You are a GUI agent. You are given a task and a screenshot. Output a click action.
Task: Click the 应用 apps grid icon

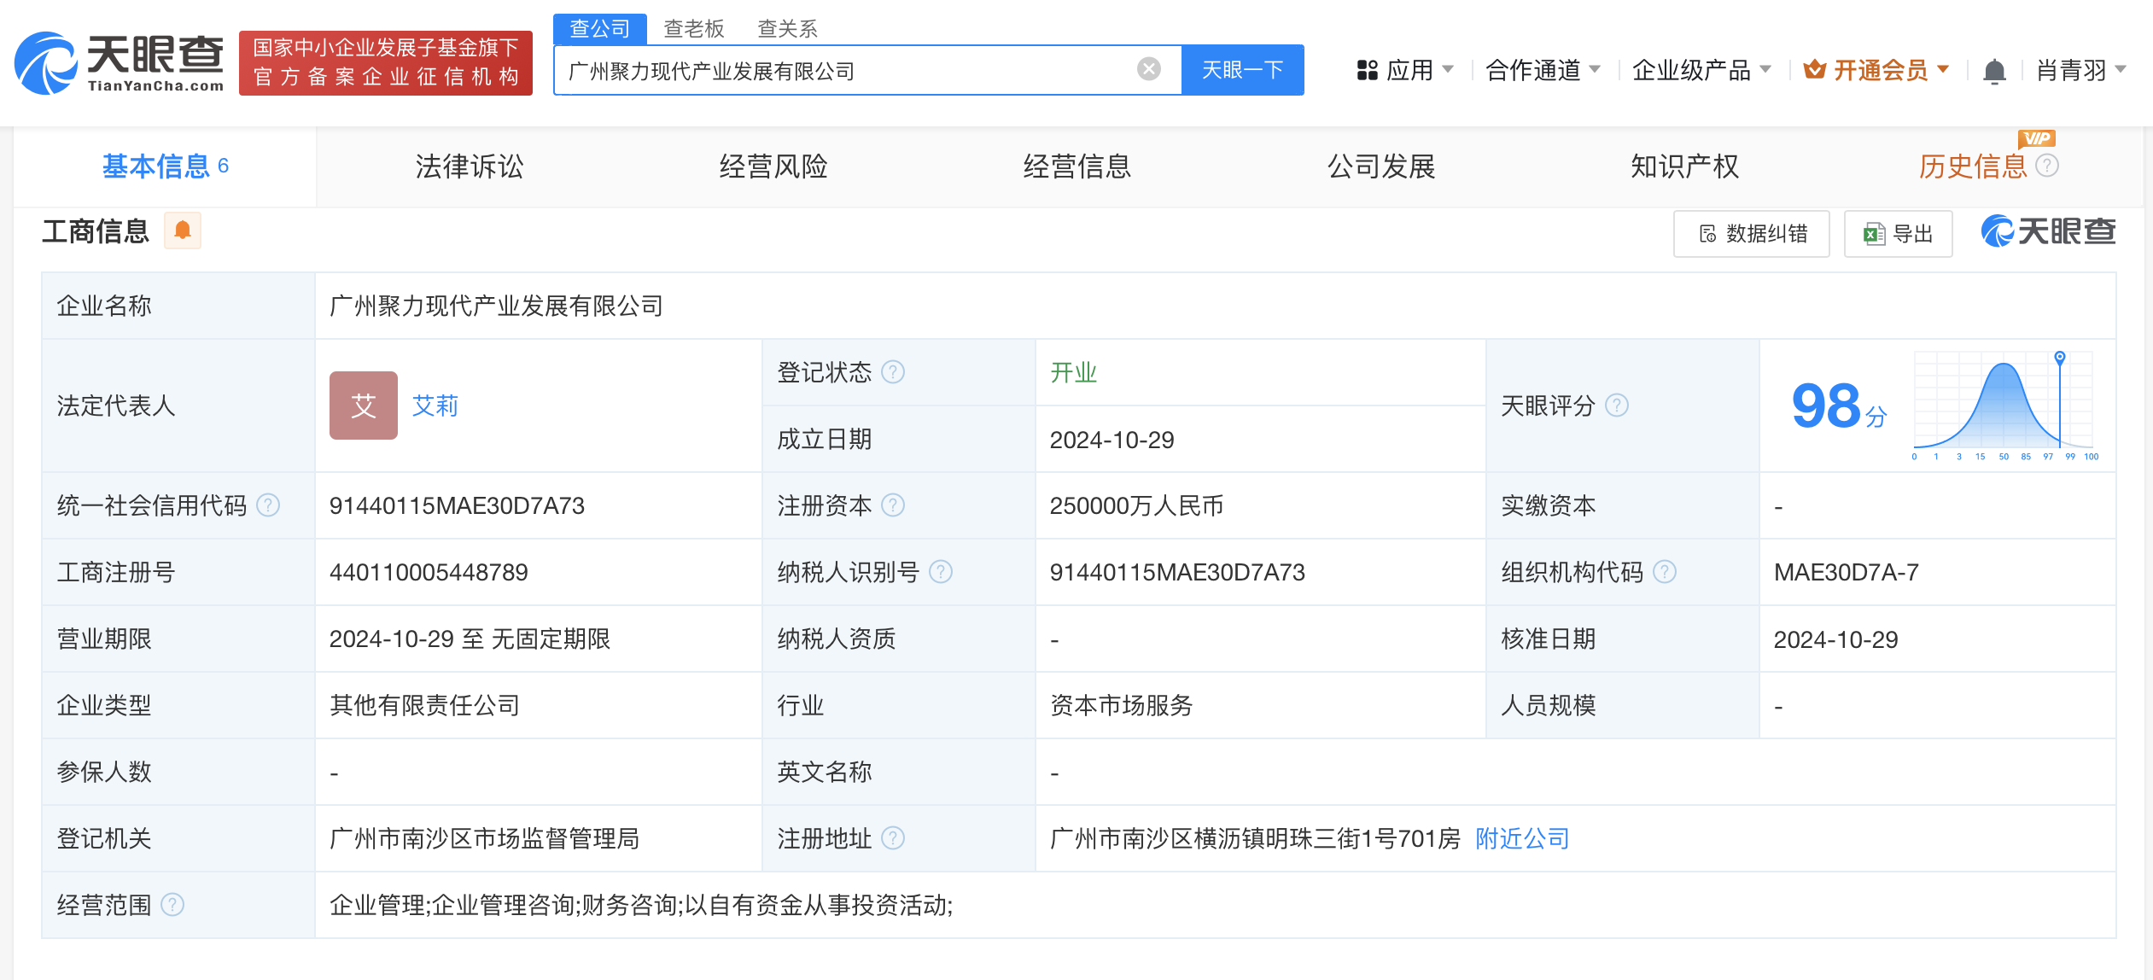point(1368,70)
